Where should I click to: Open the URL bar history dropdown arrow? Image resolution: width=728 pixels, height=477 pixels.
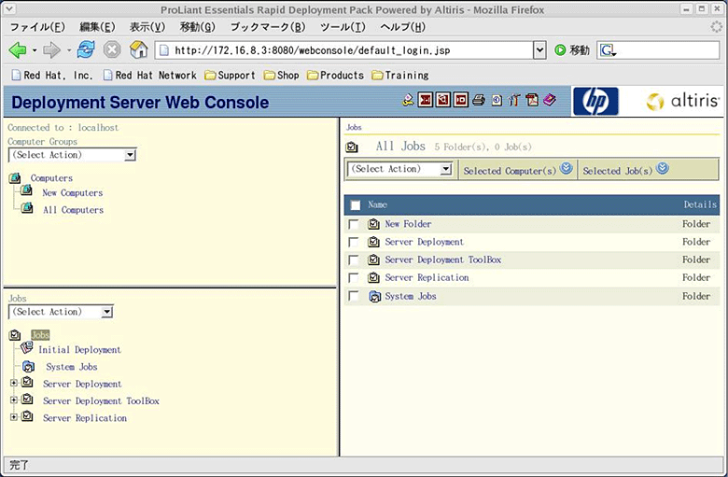539,50
